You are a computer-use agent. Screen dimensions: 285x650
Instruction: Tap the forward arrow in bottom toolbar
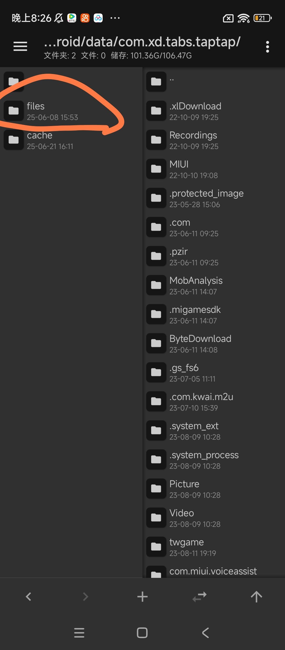85,596
